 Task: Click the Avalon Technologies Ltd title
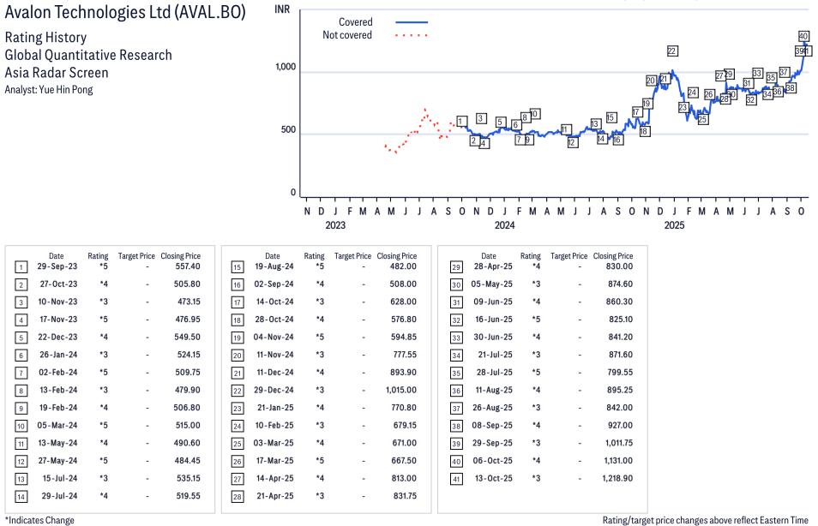tap(124, 13)
